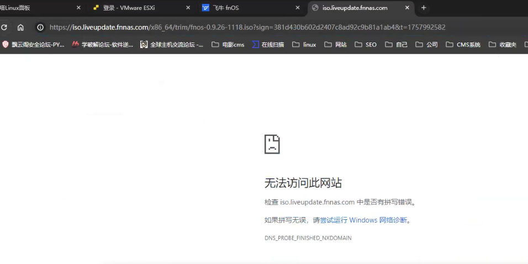Open 自己 bookmark folder

coord(397,44)
